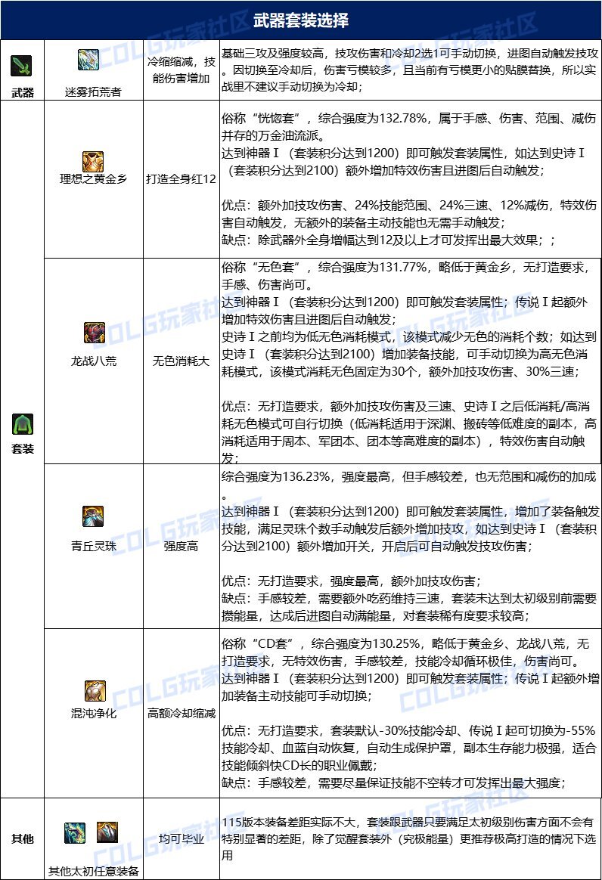Click the 混沌净化 优点 line mentioning -30%技能冷却

409,748
